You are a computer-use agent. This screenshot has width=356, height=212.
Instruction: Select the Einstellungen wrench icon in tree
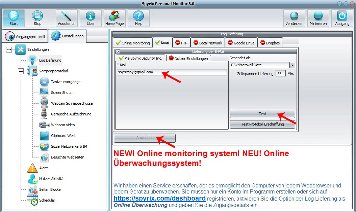20,49
